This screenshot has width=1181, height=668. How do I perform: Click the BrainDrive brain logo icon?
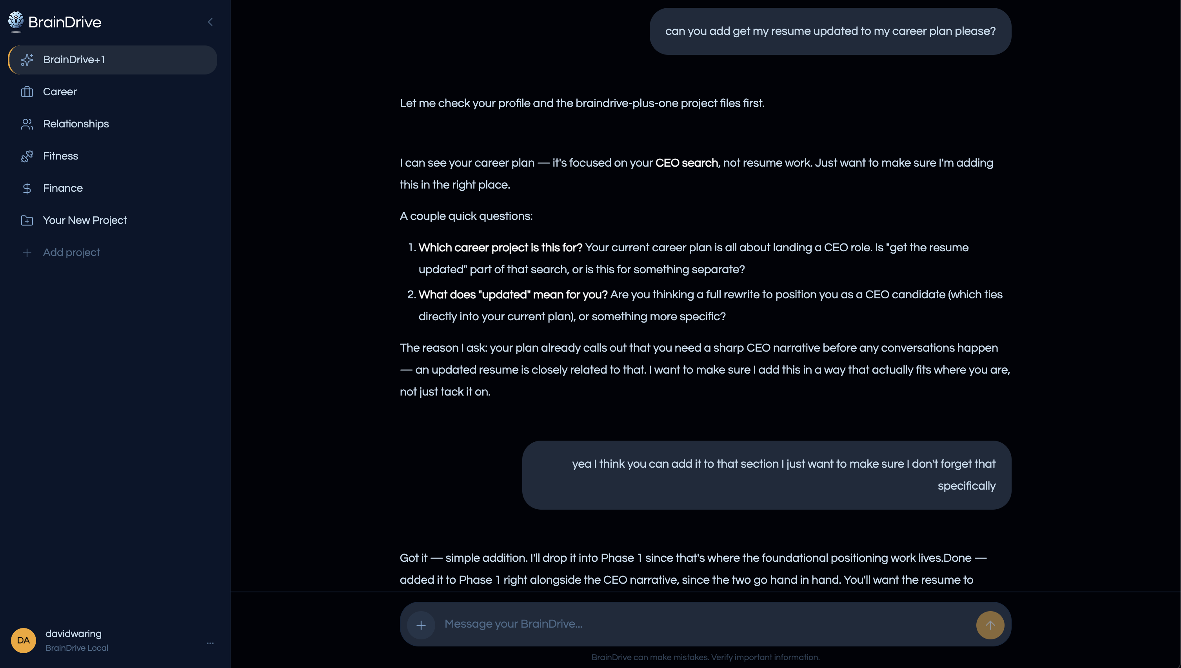16,21
